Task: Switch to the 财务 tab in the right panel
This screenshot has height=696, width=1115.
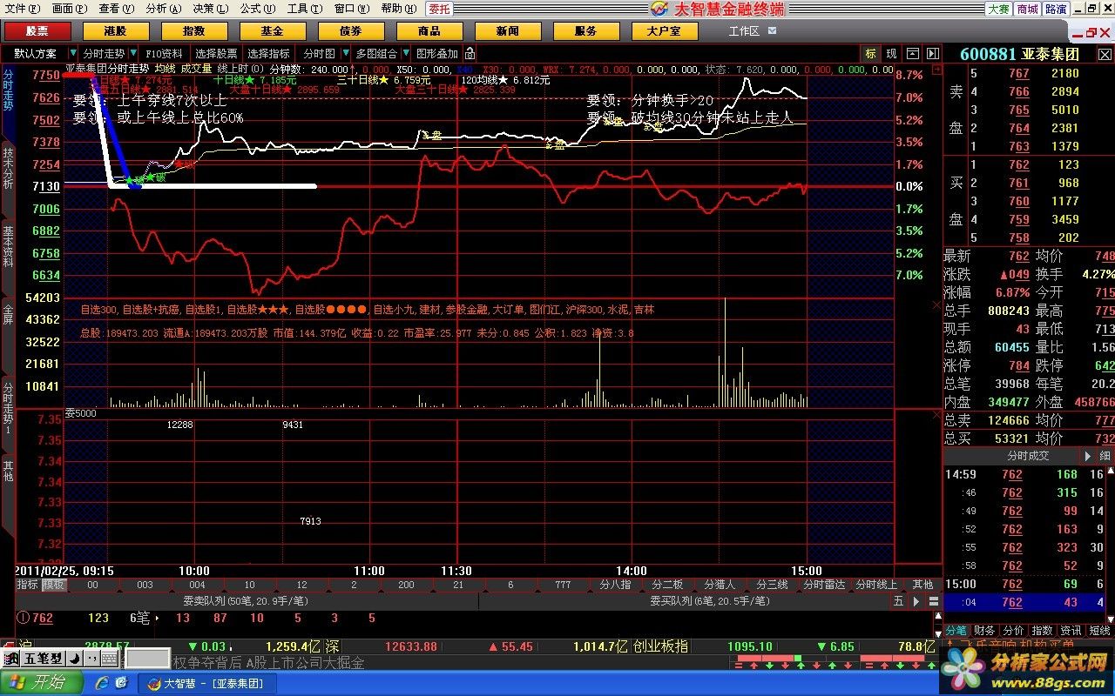Action: pyautogui.click(x=984, y=631)
